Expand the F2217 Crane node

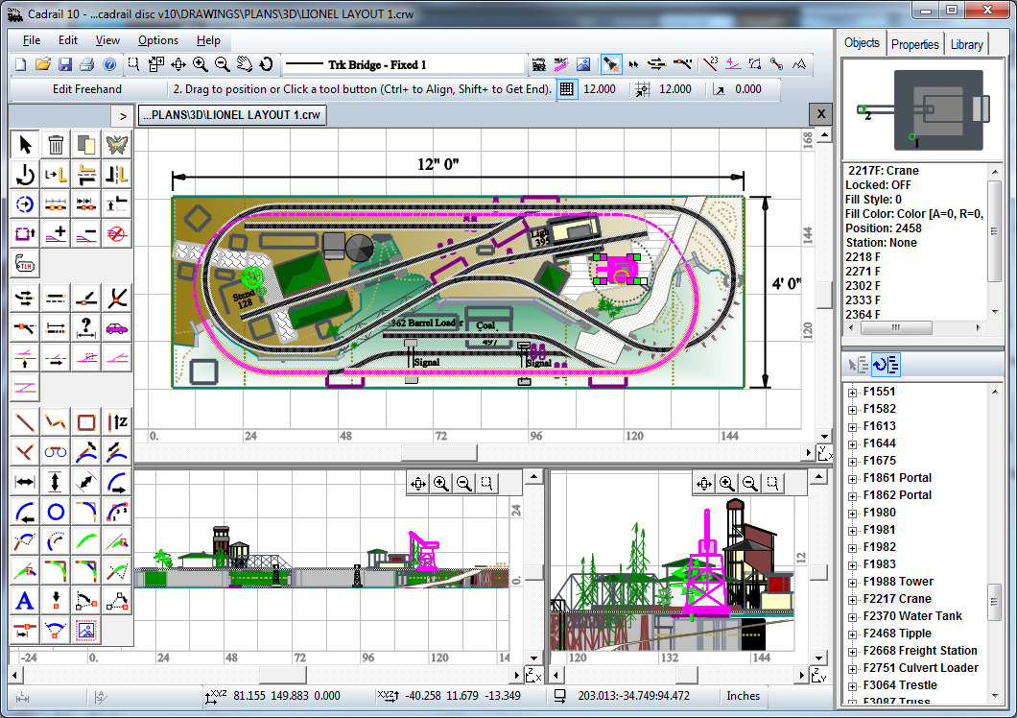[x=852, y=599]
